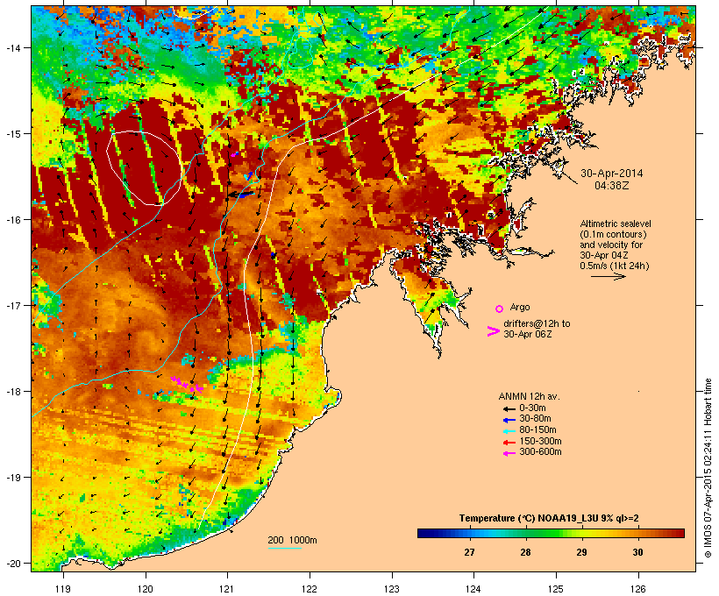Click the cyan 80-150m arrow legend icon

pos(509,431)
